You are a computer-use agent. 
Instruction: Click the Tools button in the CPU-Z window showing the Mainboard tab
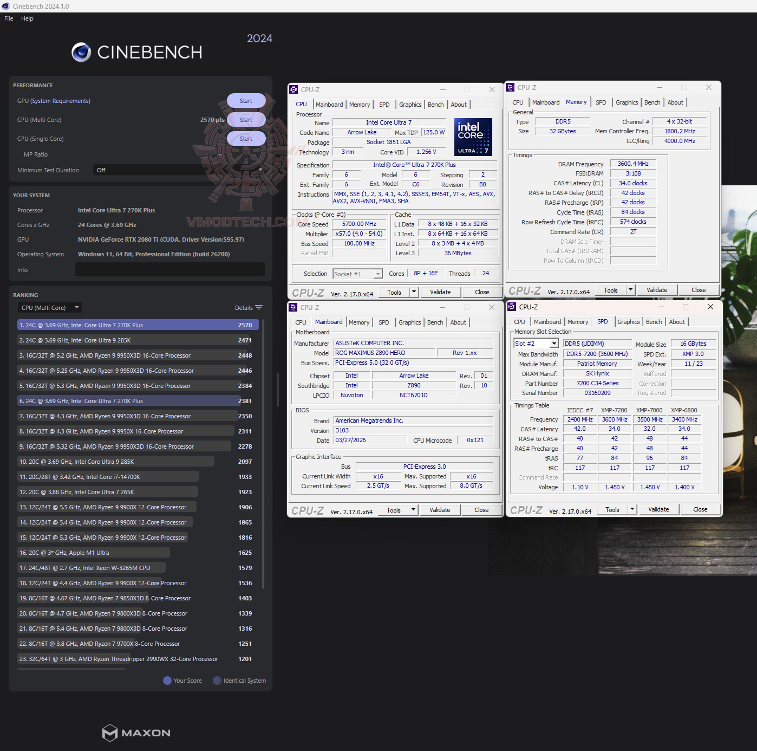click(x=394, y=510)
